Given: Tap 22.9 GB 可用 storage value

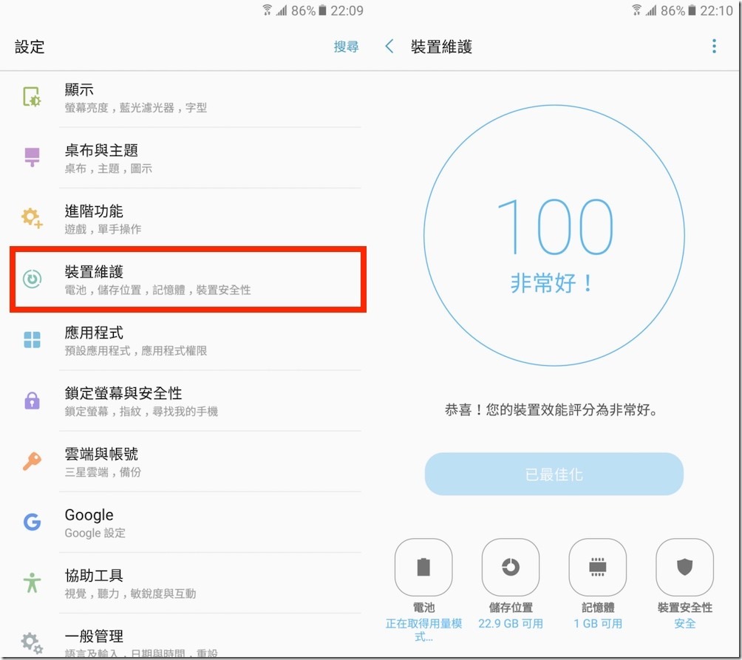Looking at the screenshot, I should [511, 624].
